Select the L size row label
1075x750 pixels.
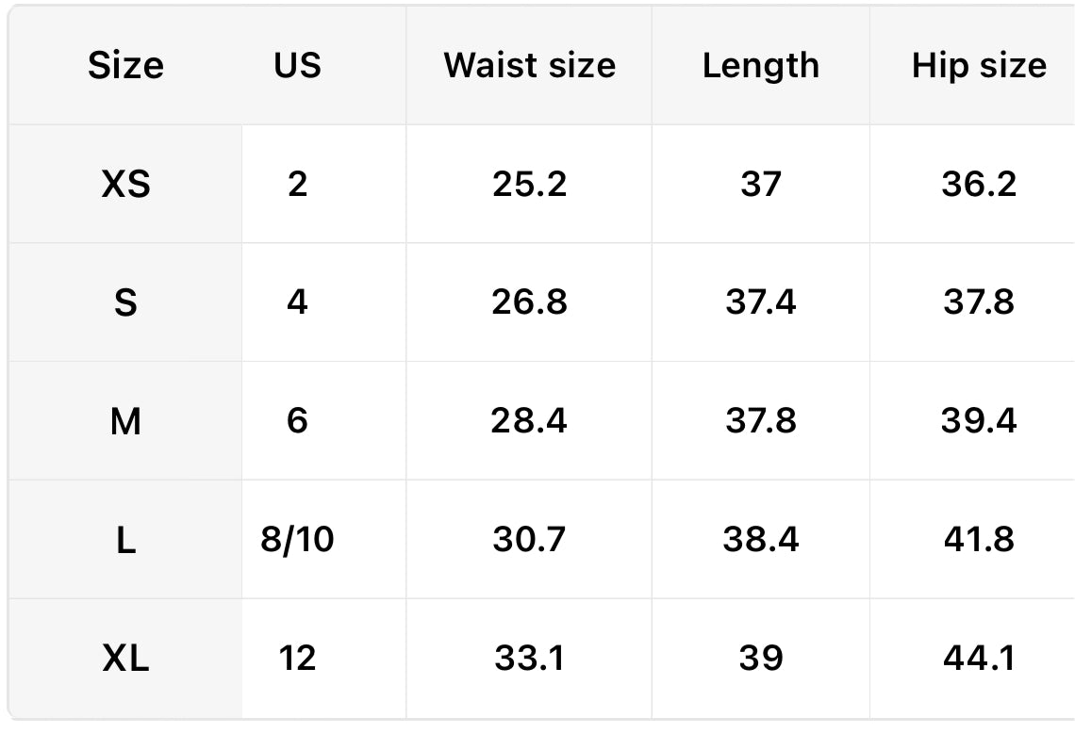tap(125, 540)
